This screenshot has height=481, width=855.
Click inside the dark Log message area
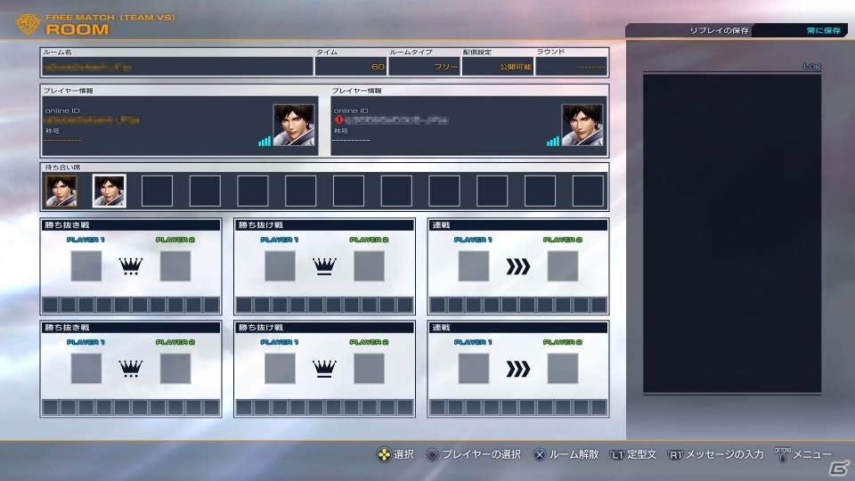coord(732,233)
